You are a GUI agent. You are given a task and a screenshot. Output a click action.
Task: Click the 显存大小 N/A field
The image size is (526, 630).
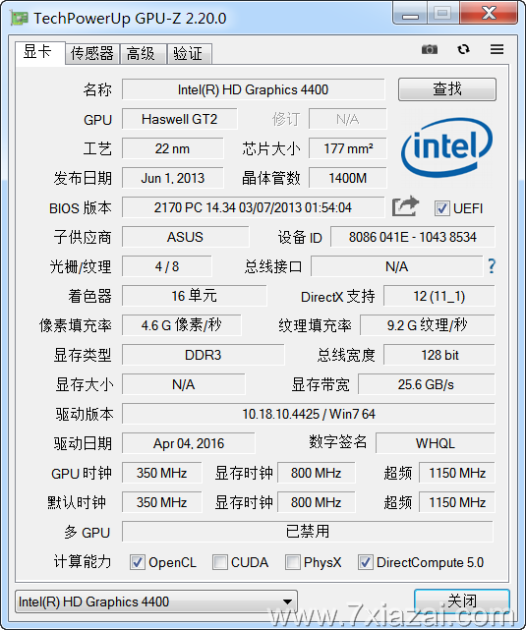183,384
